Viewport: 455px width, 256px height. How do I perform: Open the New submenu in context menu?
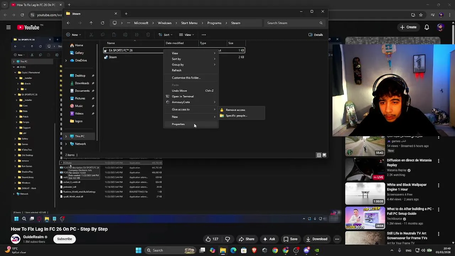pos(191,117)
